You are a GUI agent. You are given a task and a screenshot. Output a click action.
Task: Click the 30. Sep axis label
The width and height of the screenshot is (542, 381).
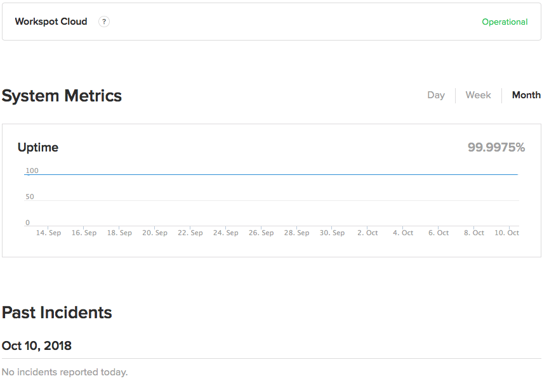pos(333,233)
